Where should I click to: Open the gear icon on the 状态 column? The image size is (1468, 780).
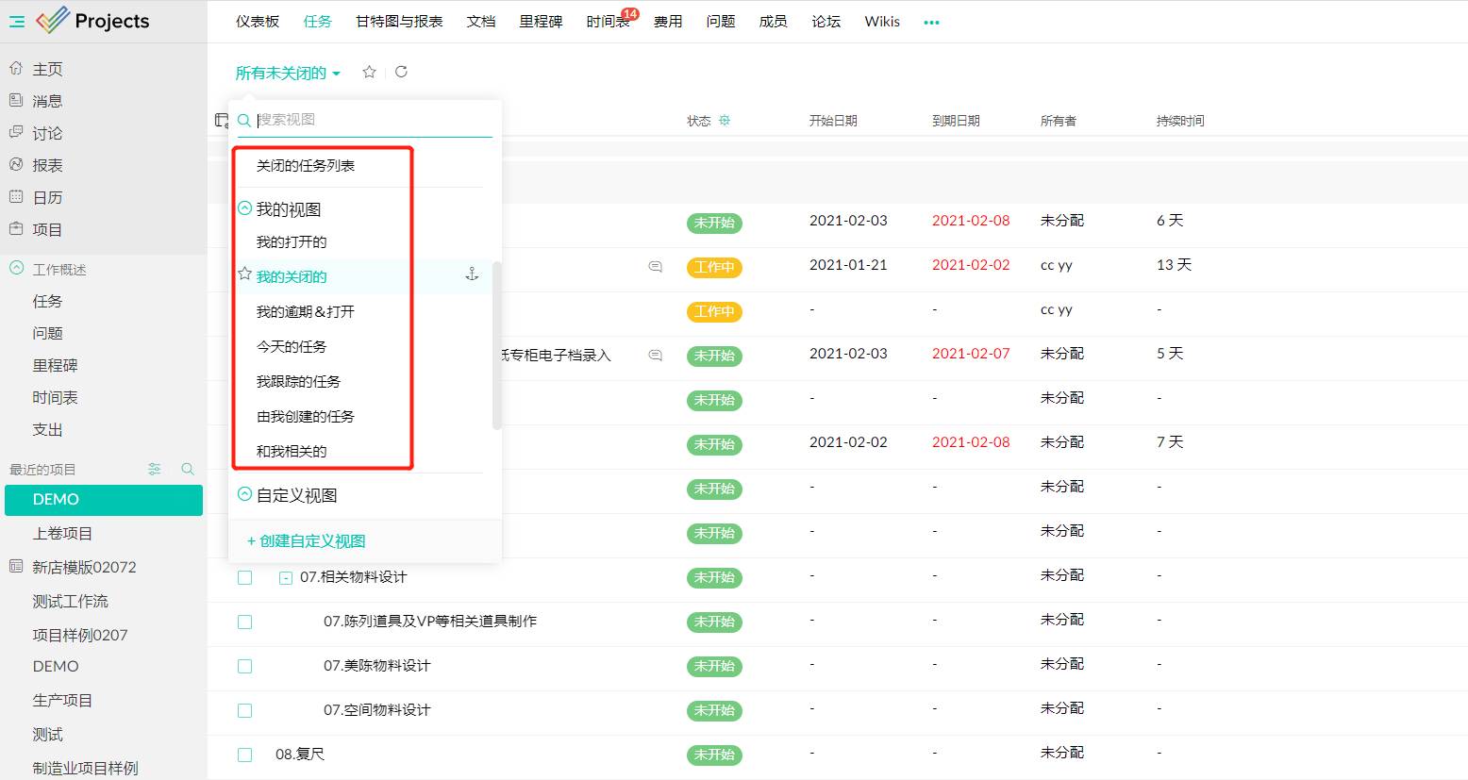tap(726, 120)
